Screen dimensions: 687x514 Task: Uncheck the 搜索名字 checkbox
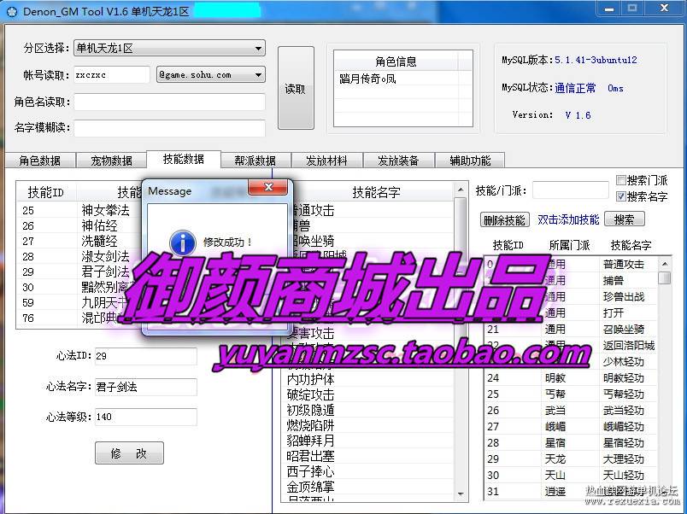point(620,196)
